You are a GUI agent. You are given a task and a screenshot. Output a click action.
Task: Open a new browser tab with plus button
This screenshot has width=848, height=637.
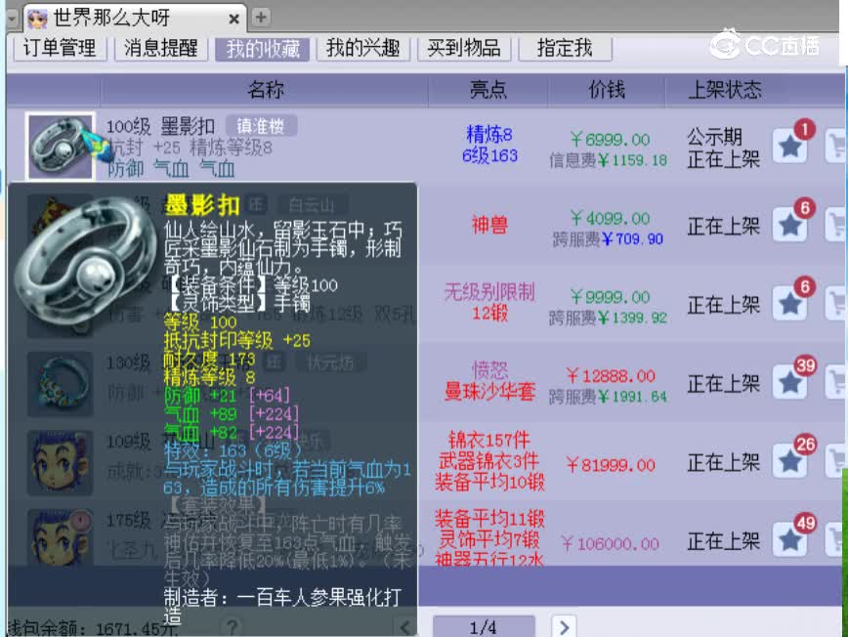point(261,18)
